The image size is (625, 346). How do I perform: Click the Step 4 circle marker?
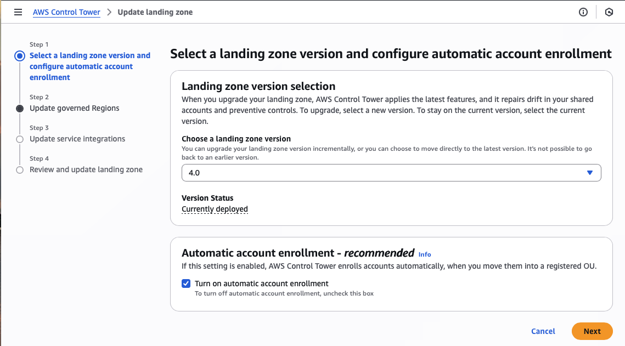click(20, 170)
